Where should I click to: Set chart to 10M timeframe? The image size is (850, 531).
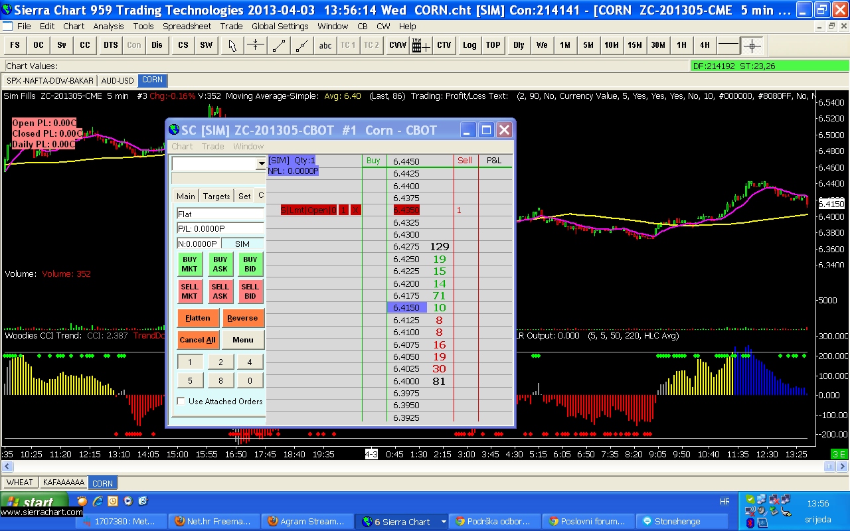click(x=612, y=45)
